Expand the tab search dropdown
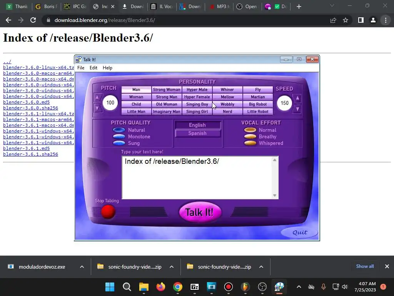394x296 pixels. tap(332, 6)
